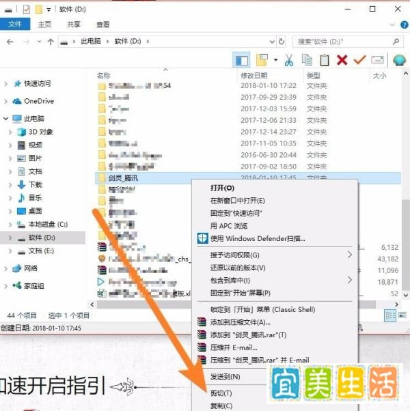Choose 打开(O) in the context menu
The height and width of the screenshot is (411, 410).
(222, 188)
